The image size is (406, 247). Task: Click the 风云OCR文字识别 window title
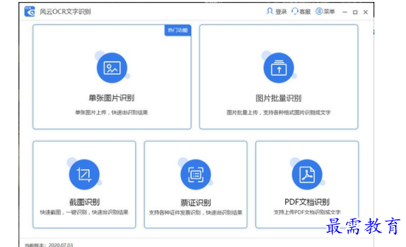(x=65, y=12)
